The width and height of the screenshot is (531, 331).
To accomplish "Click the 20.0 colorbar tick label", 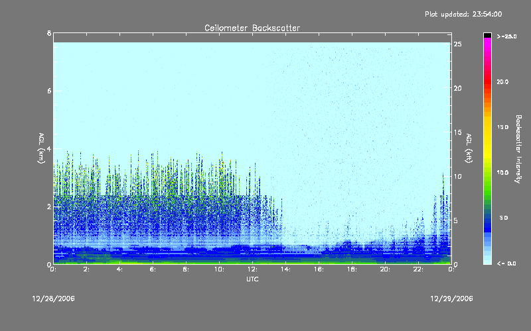I will coord(502,81).
